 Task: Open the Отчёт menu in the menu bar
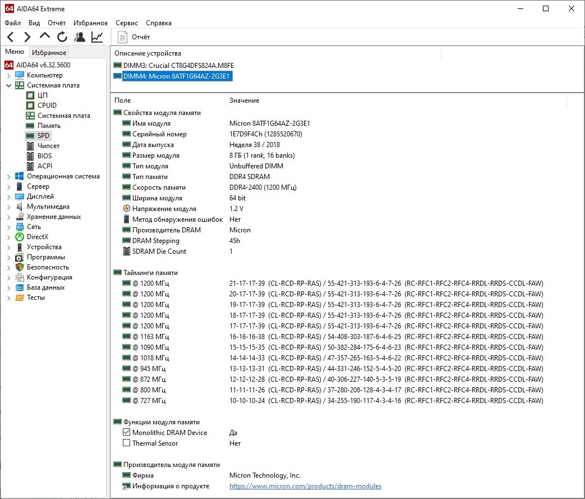pyautogui.click(x=57, y=23)
